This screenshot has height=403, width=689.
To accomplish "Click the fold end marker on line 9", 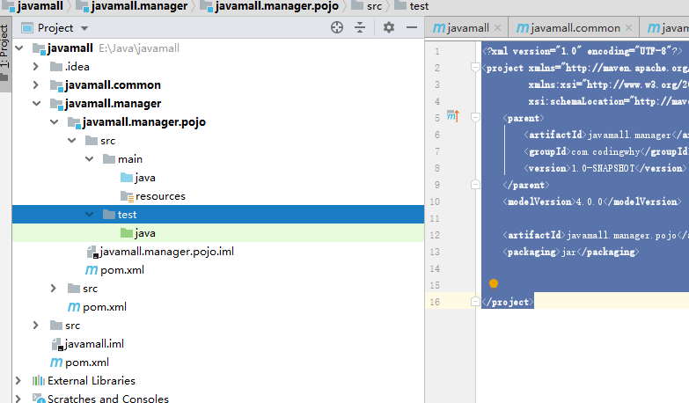I will [475, 184].
